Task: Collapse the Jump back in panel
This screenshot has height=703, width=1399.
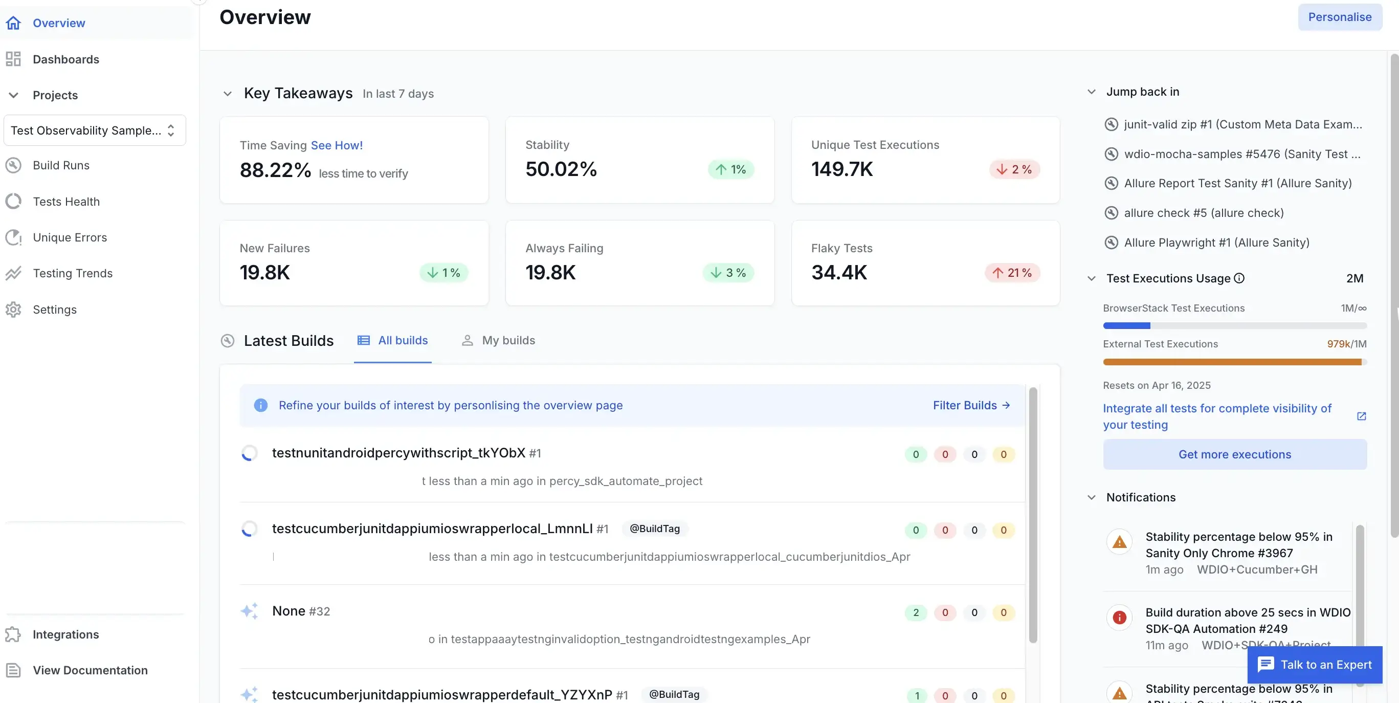Action: (x=1092, y=91)
